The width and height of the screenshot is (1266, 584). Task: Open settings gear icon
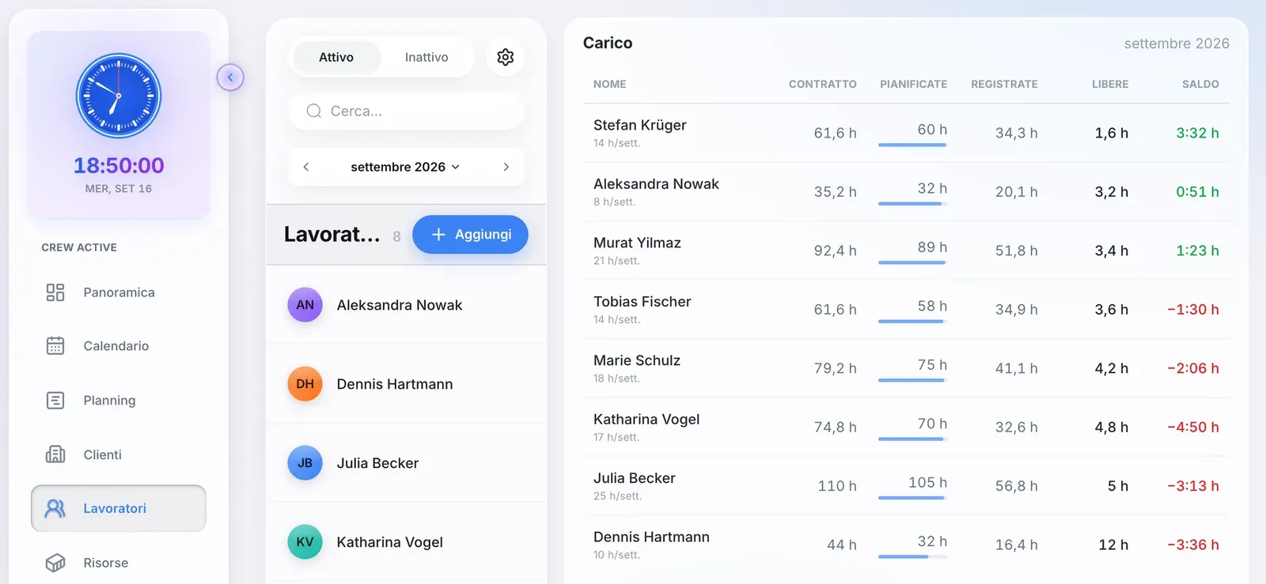506,57
